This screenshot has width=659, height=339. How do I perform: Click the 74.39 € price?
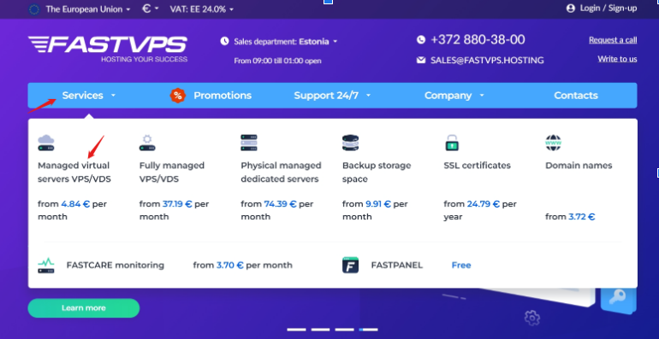281,204
